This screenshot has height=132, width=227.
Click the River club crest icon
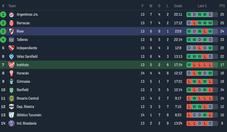tap(11, 31)
